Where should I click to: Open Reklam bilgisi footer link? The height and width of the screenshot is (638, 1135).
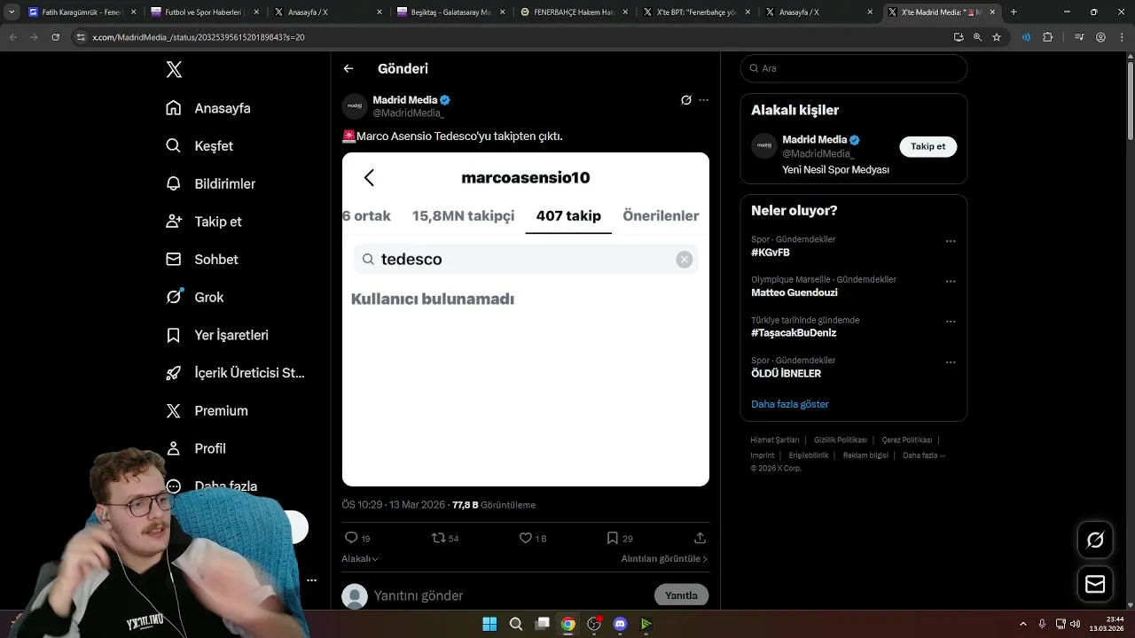[x=865, y=455]
